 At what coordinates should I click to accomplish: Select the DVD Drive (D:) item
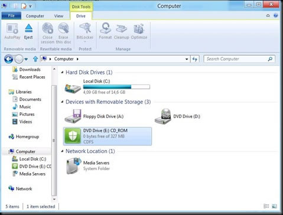click(x=178, y=116)
